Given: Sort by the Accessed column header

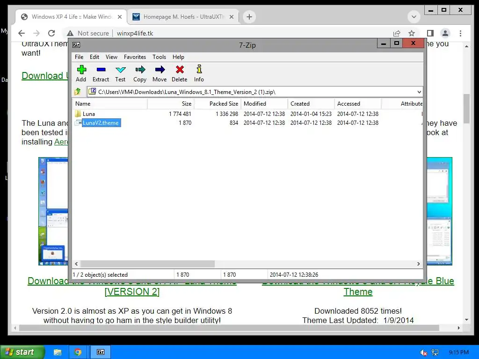Looking at the screenshot, I should pyautogui.click(x=358, y=103).
